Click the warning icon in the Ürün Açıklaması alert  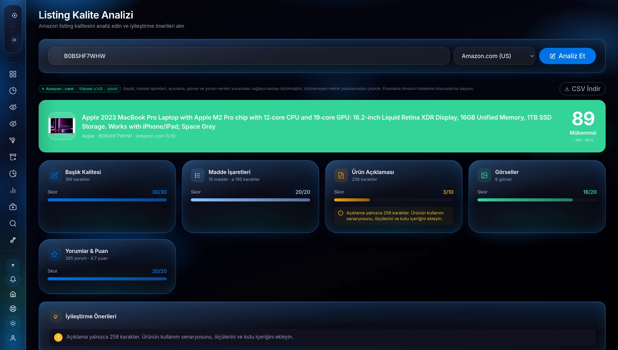click(340, 213)
